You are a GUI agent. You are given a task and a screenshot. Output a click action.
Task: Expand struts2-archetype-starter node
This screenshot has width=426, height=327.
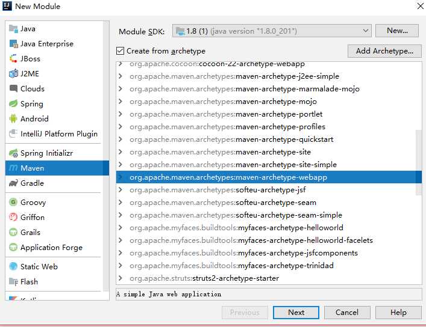121,278
